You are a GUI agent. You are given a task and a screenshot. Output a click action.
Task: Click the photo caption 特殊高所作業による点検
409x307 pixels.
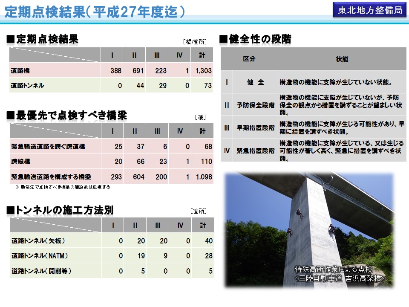point(334,269)
